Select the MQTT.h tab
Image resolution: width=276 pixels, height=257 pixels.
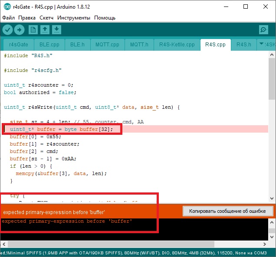[139, 45]
